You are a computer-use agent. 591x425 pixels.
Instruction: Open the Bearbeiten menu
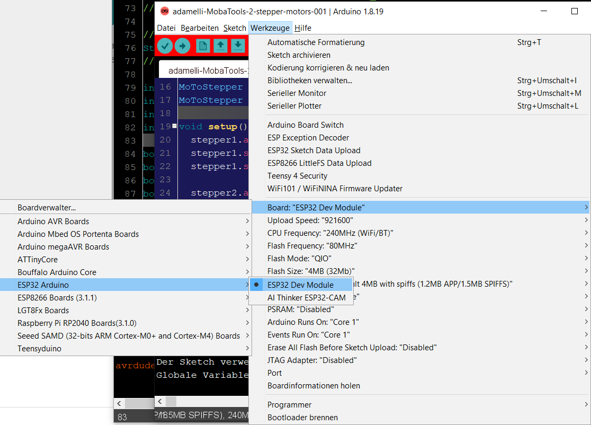200,28
